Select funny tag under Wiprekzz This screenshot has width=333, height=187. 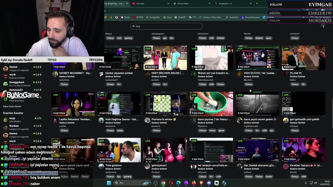(x=212, y=131)
